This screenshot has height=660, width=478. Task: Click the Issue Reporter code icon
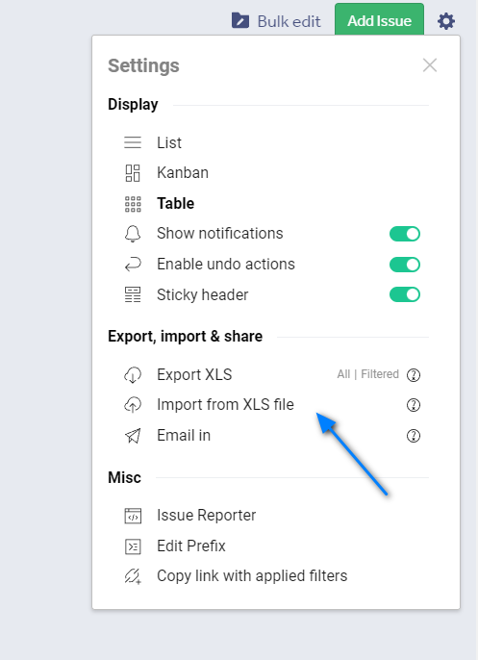133,516
